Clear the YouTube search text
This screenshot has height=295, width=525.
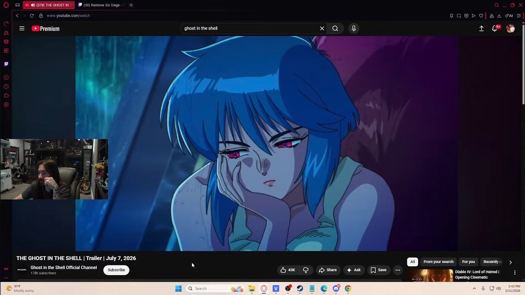click(x=322, y=28)
